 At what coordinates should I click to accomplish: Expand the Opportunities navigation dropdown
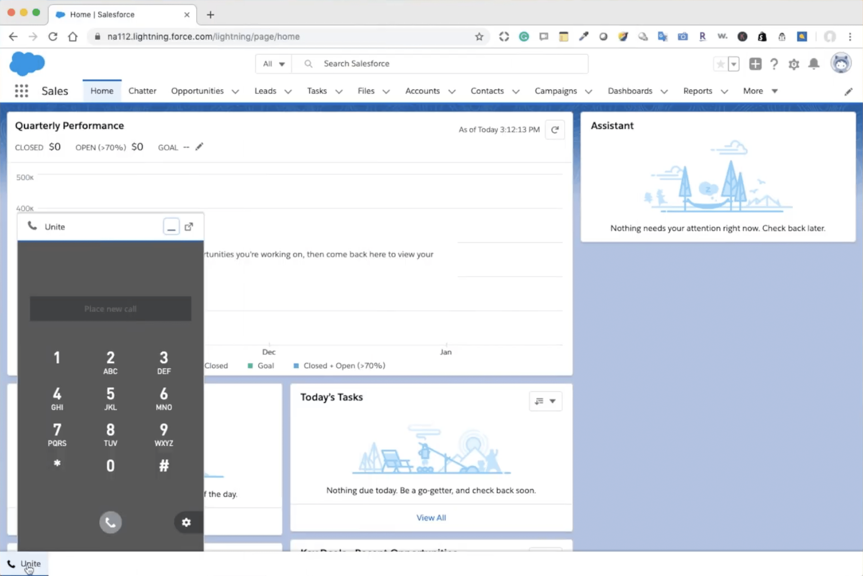(235, 91)
